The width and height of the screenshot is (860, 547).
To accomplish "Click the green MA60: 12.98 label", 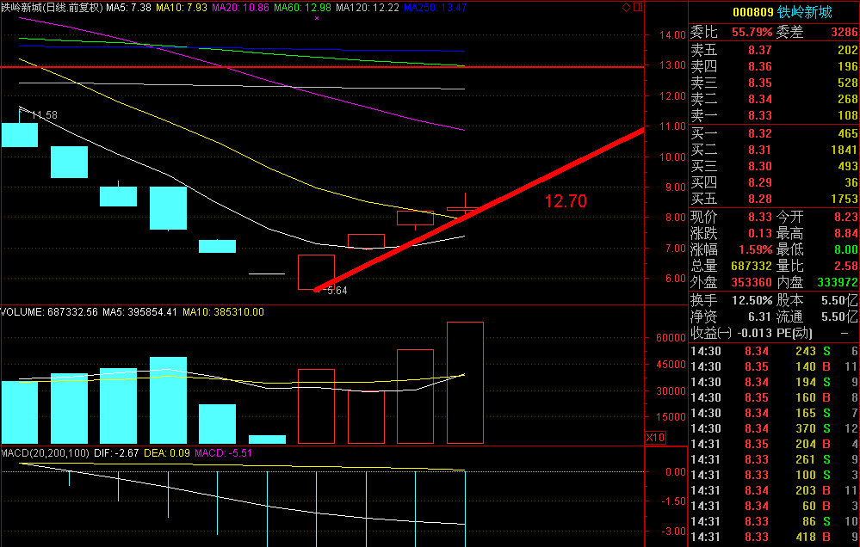I will pos(302,7).
